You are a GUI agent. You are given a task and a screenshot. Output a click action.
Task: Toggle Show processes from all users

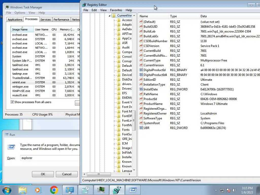pos(12,102)
